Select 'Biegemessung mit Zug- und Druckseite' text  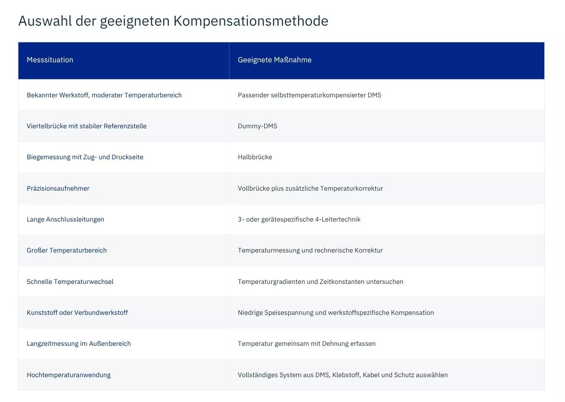[x=85, y=157]
